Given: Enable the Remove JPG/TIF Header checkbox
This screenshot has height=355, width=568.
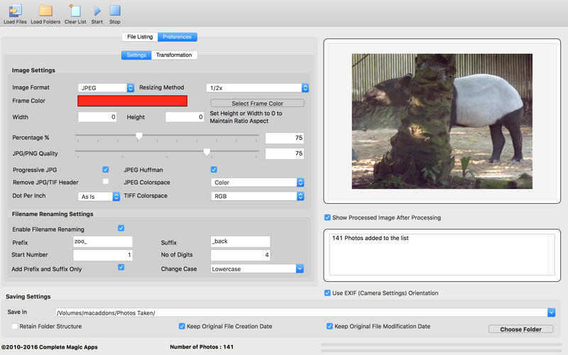Looking at the screenshot, I should (x=106, y=182).
